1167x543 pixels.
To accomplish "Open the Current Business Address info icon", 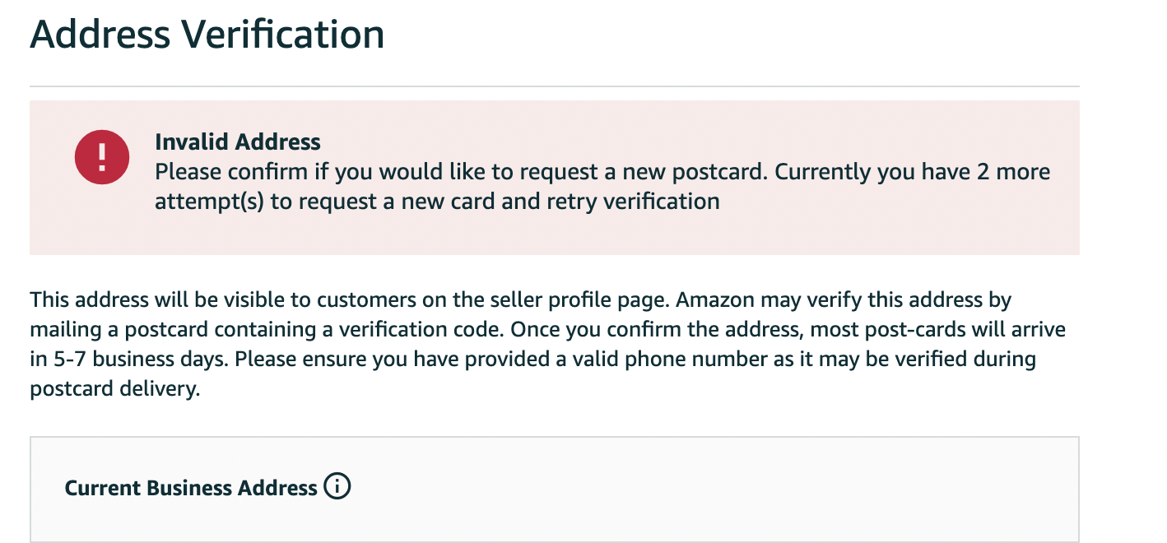I will [x=337, y=487].
